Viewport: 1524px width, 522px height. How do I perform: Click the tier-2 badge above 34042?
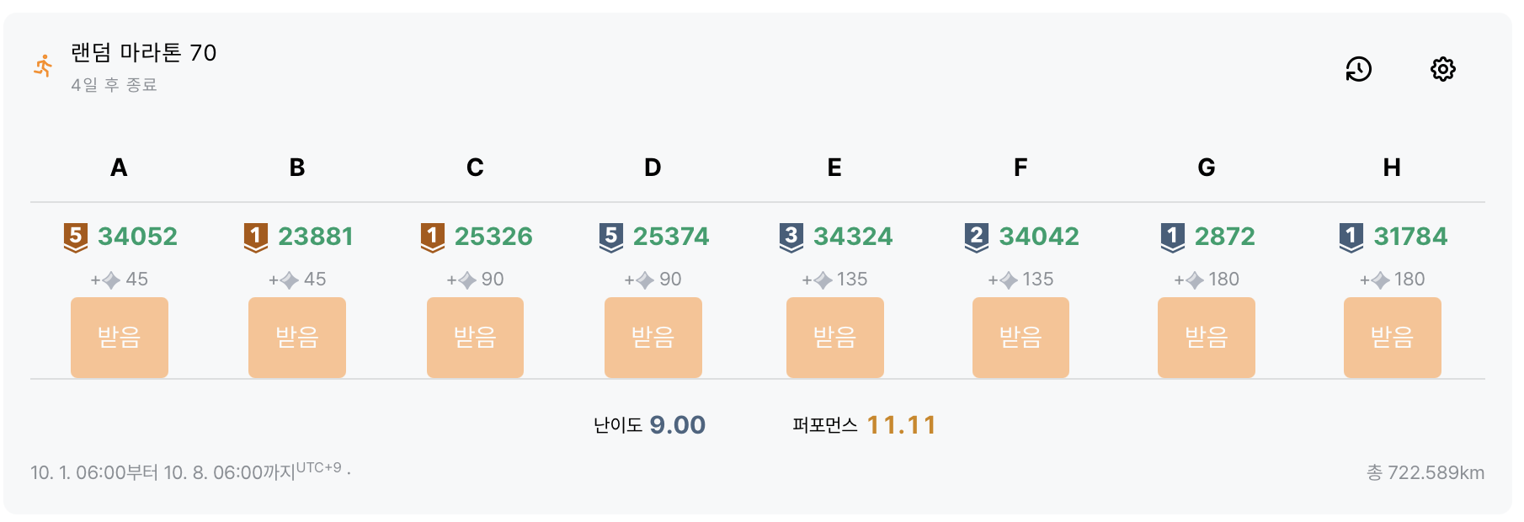(x=977, y=237)
